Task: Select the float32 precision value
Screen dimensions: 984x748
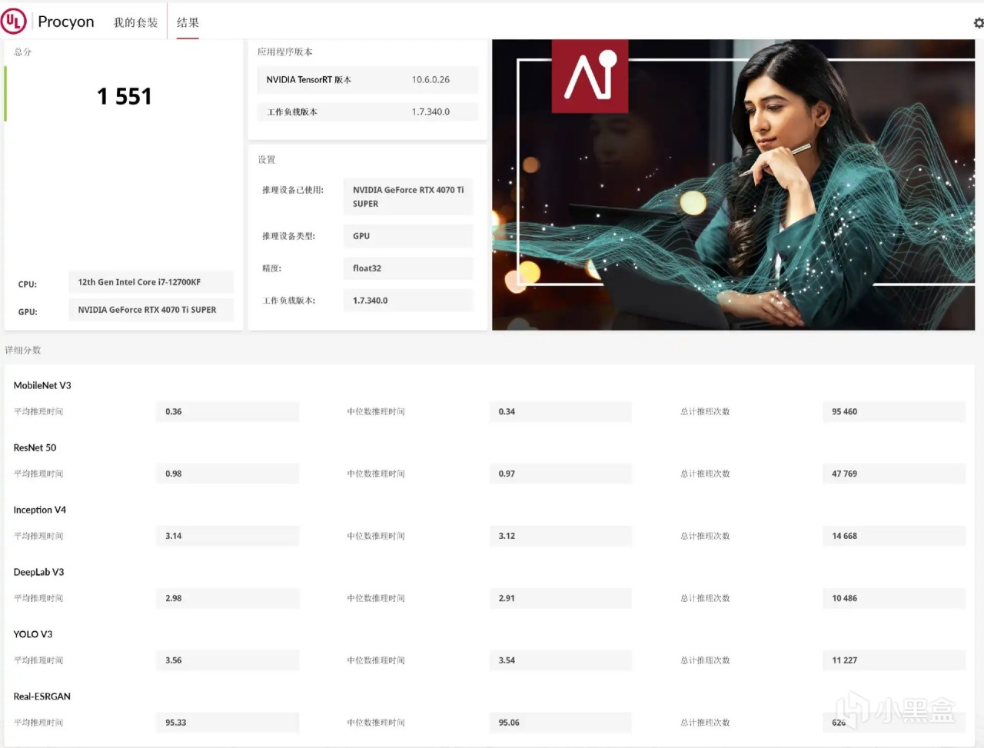Action: tap(408, 268)
